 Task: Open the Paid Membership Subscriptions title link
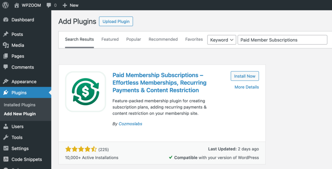[160, 83]
